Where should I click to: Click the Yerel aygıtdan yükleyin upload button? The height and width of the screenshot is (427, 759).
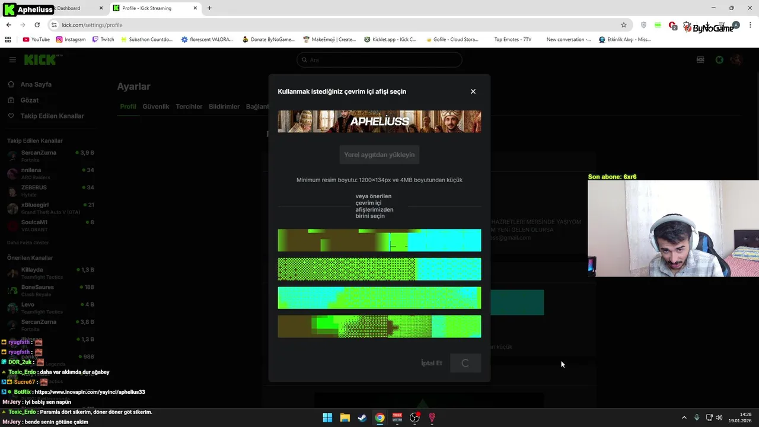pyautogui.click(x=379, y=155)
